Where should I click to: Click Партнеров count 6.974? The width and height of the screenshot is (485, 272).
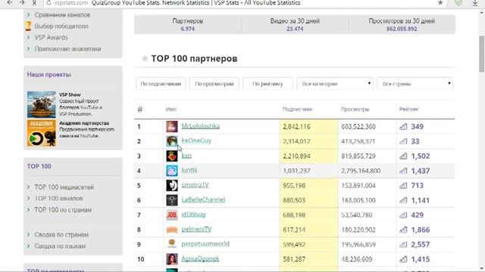point(187,29)
